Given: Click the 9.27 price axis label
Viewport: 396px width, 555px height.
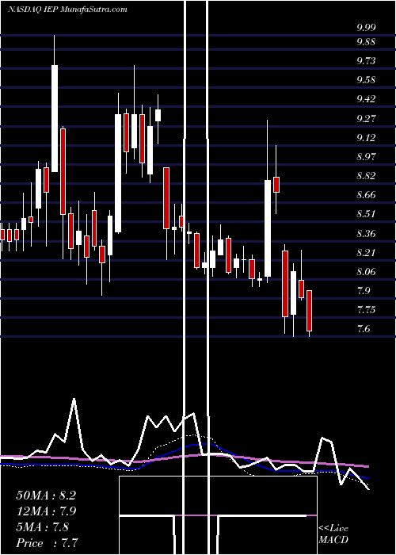Looking at the screenshot, I should [366, 118].
